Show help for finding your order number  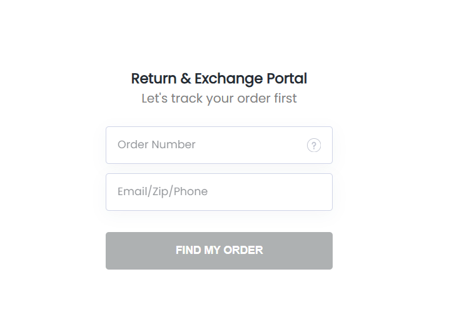(x=313, y=146)
